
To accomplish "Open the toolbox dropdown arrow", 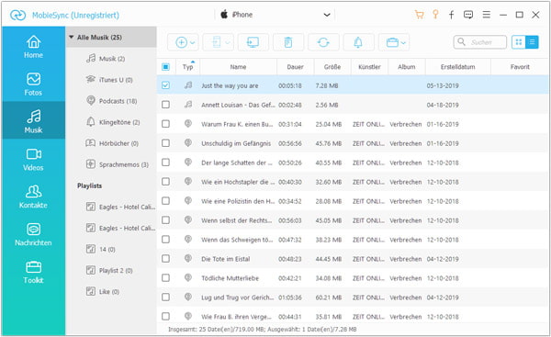I will coord(403,43).
